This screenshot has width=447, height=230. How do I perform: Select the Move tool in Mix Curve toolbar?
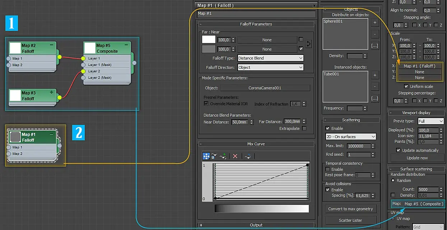click(x=206, y=156)
